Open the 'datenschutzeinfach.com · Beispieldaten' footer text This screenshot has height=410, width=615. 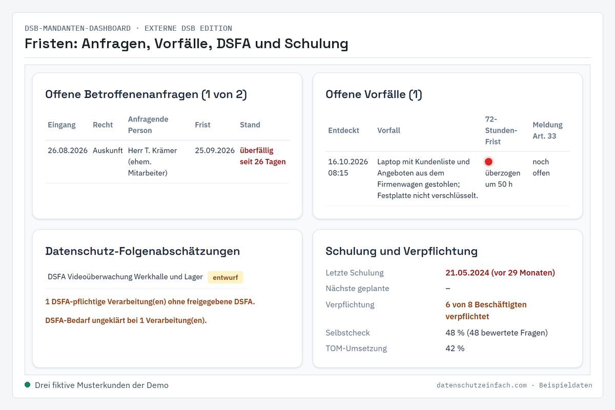coord(515,385)
